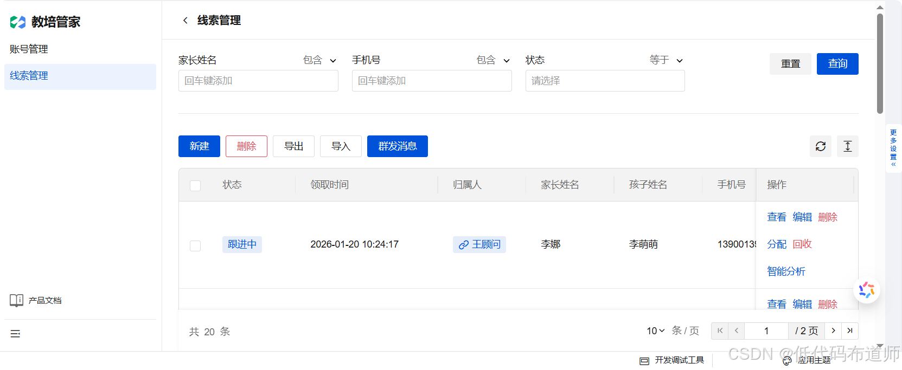Focus the 家长姓名 input field
The image size is (902, 370).
click(x=258, y=81)
